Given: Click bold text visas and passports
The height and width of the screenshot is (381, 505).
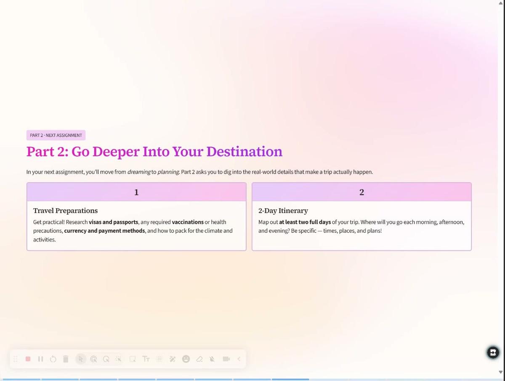Looking at the screenshot, I should pyautogui.click(x=114, y=222).
